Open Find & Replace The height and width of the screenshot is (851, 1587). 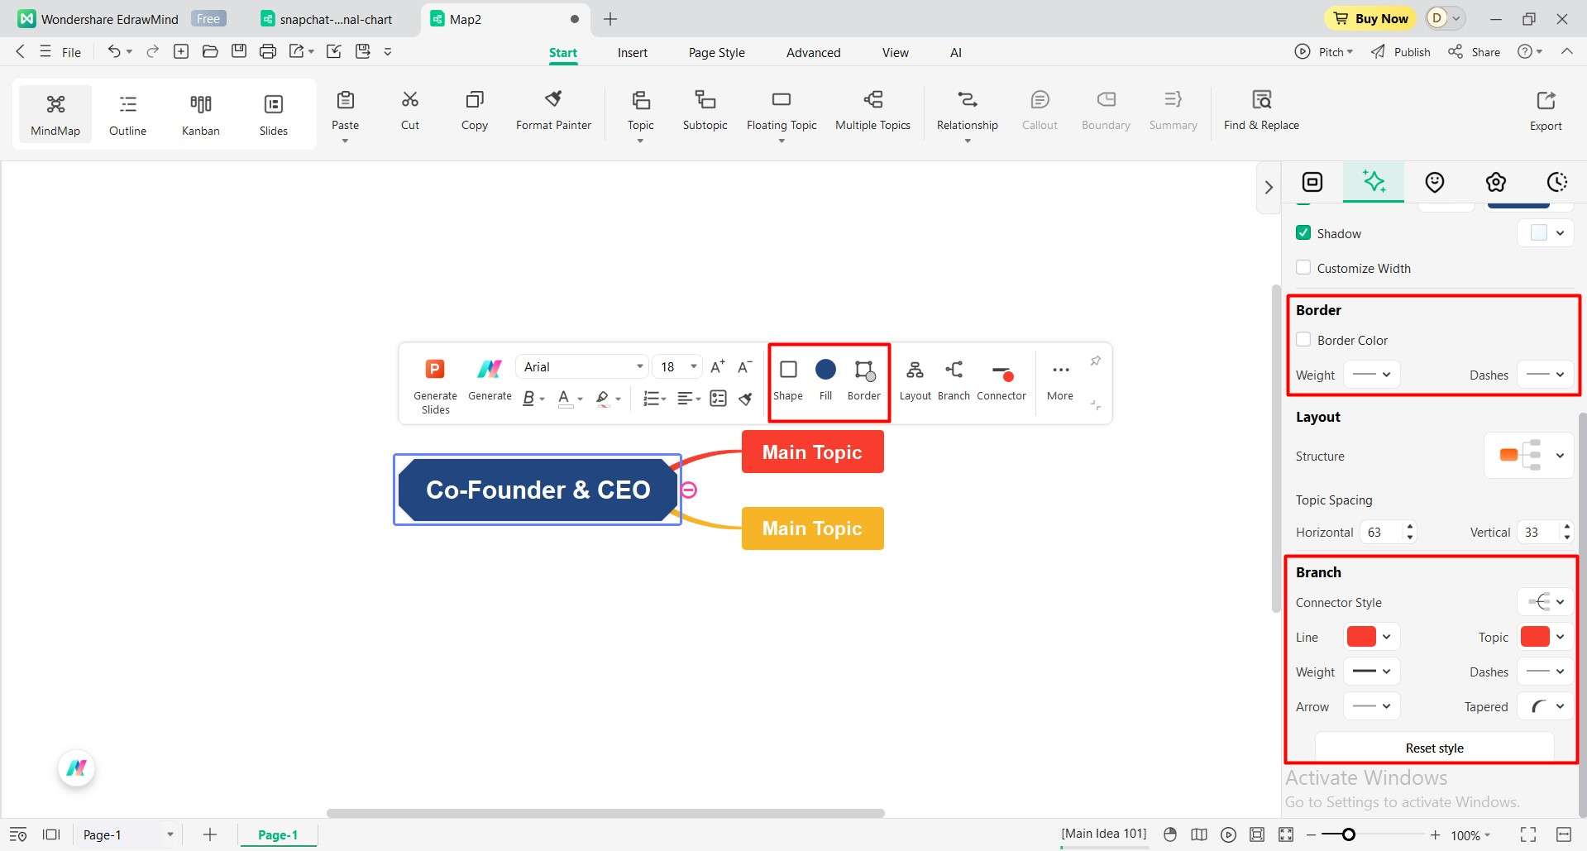pos(1261,111)
